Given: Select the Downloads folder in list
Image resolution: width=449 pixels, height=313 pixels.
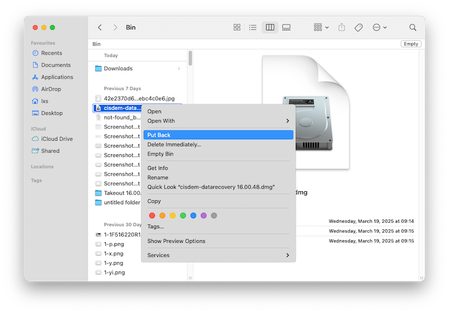Looking at the screenshot, I should pyautogui.click(x=118, y=68).
